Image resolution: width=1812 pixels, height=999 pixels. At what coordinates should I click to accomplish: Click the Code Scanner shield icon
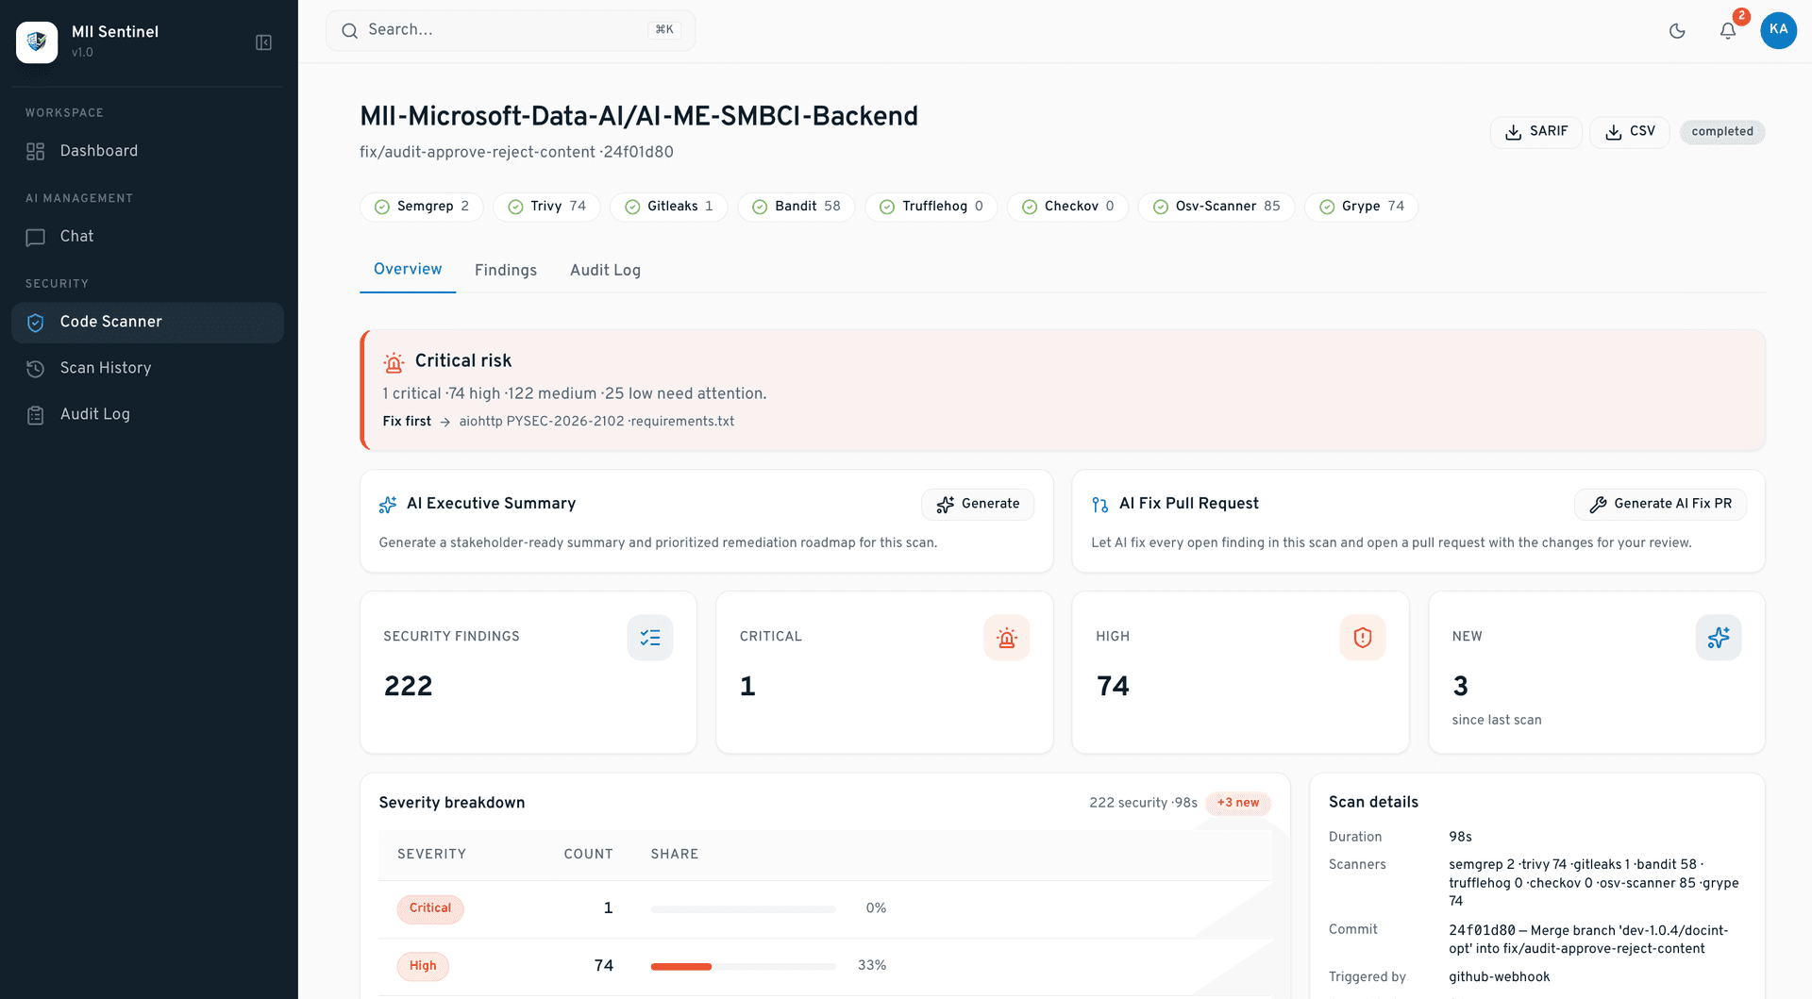[36, 323]
